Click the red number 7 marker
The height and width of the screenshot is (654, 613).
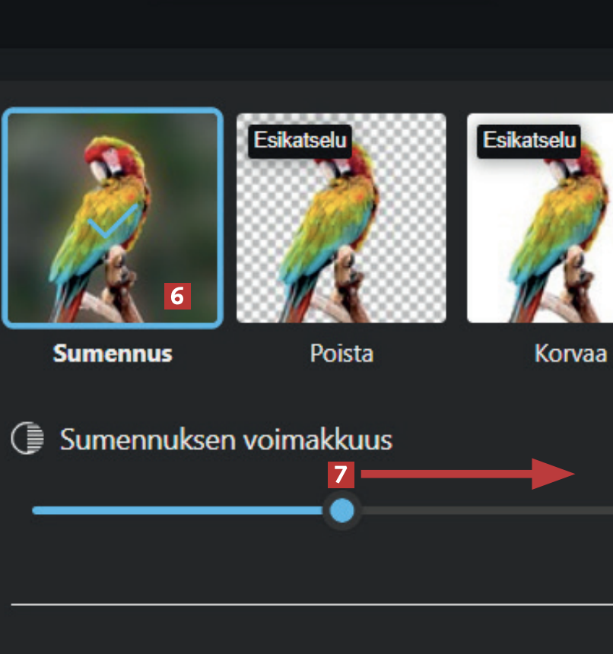341,475
